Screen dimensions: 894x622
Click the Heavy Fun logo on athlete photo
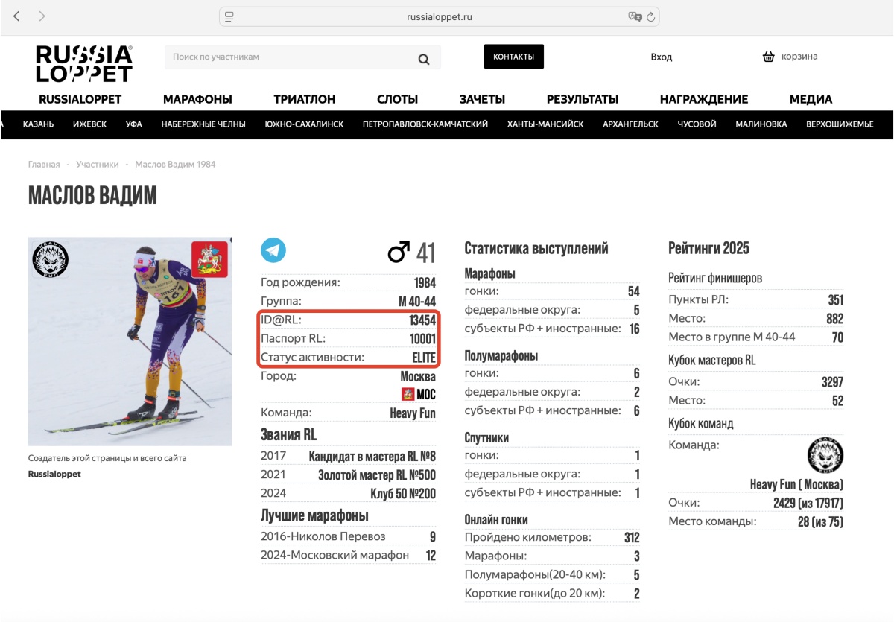(x=51, y=260)
